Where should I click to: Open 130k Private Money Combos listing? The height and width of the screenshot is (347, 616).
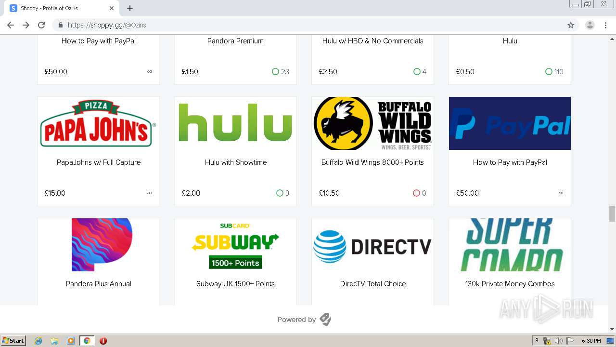click(510, 284)
